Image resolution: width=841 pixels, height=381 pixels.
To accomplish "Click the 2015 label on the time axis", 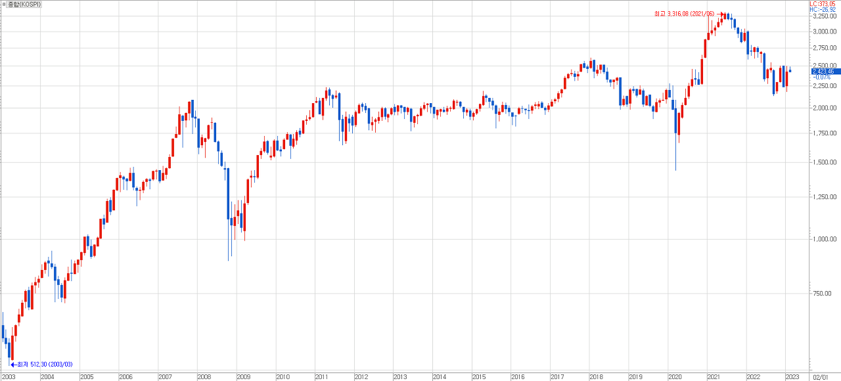I will point(479,377).
